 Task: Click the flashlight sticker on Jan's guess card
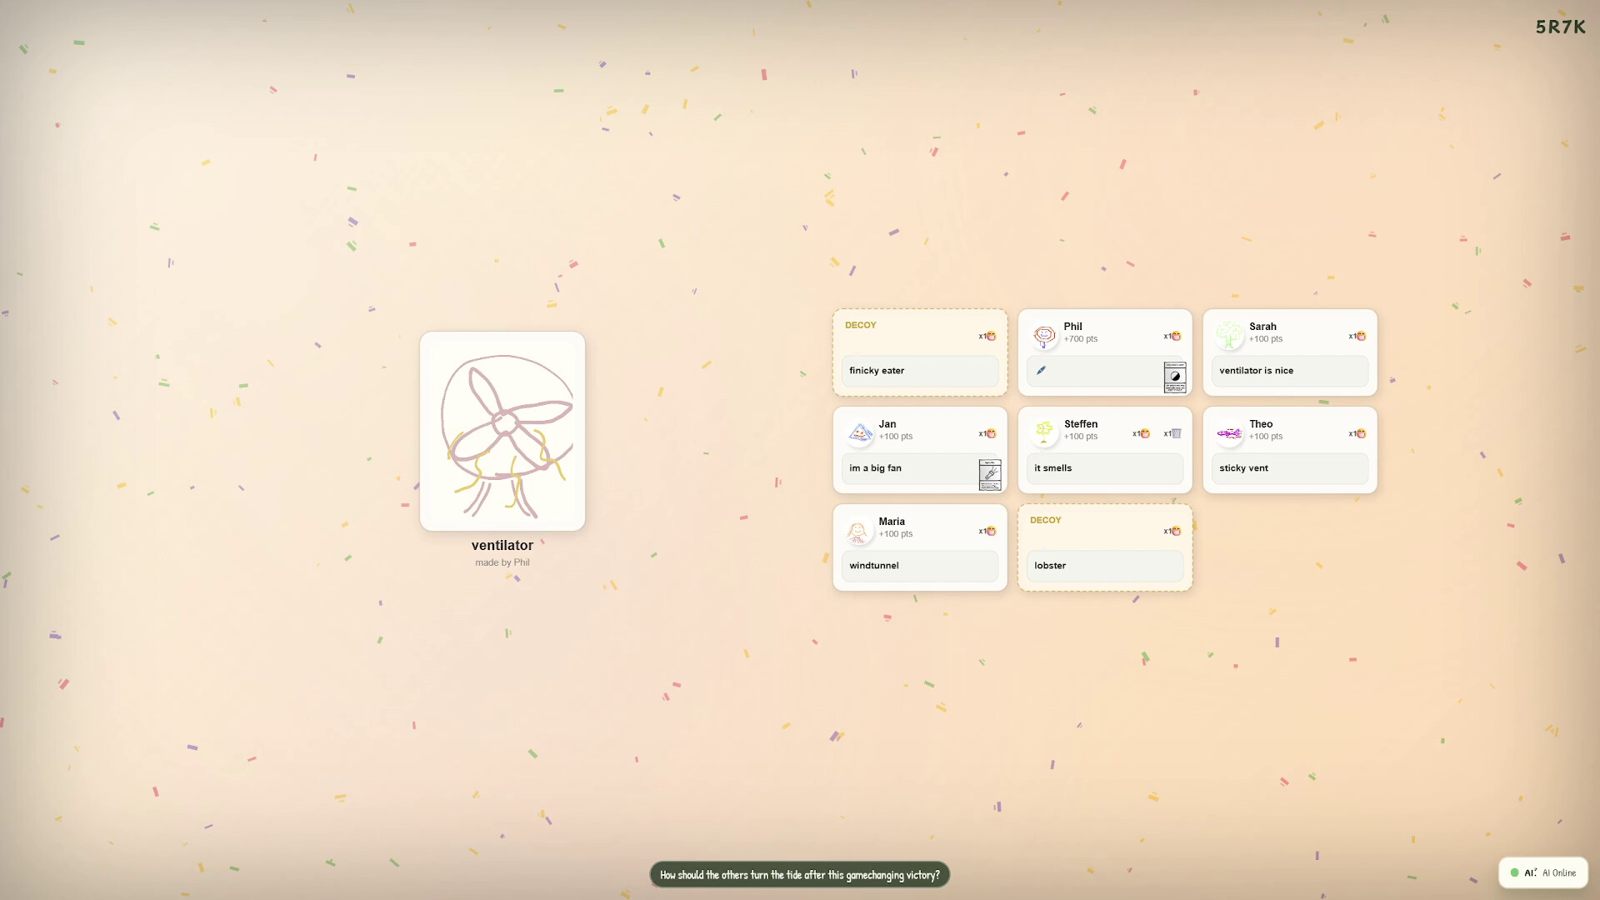(x=989, y=475)
